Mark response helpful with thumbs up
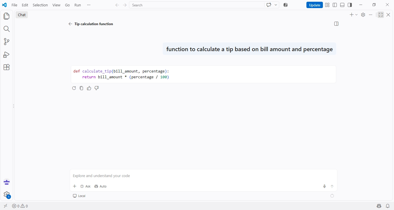The height and width of the screenshot is (210, 394). pyautogui.click(x=89, y=88)
